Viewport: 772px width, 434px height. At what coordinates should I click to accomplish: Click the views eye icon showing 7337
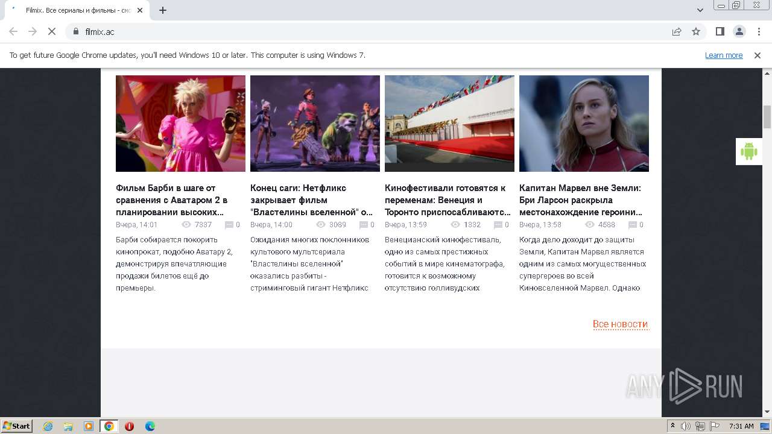point(186,225)
